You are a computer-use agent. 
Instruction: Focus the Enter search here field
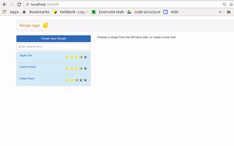point(53,46)
